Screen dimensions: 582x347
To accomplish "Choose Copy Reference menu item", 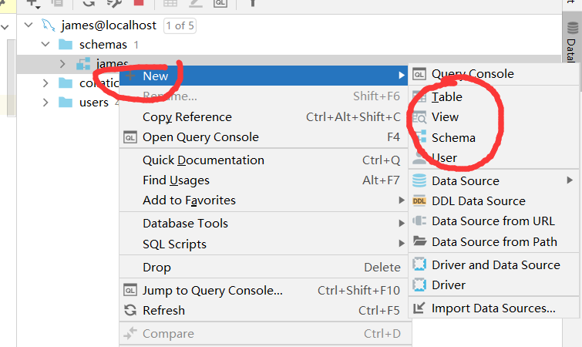I will pos(264,117).
